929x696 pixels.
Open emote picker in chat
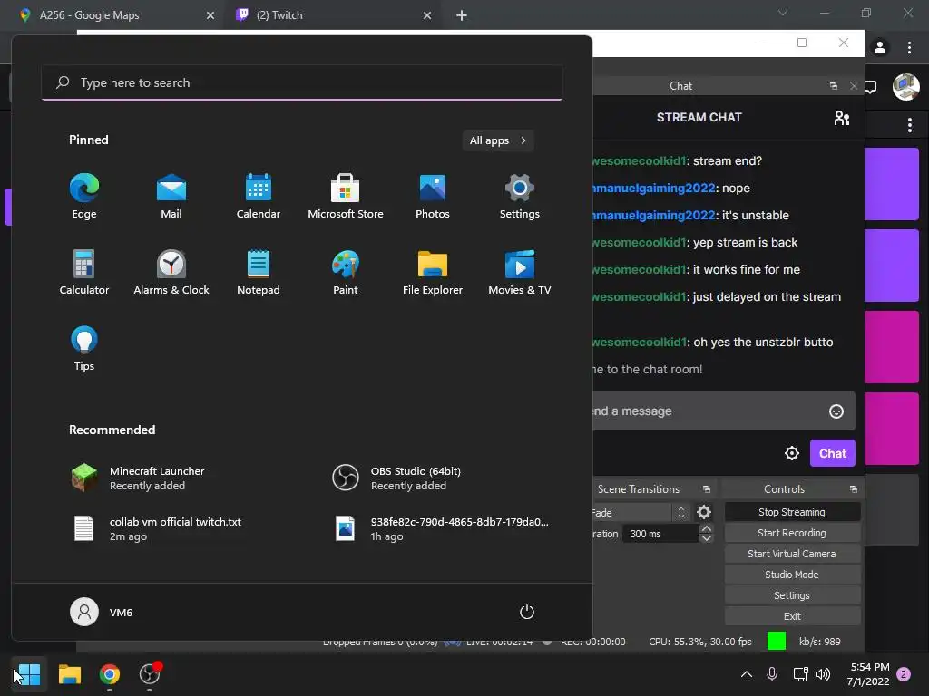click(x=836, y=411)
